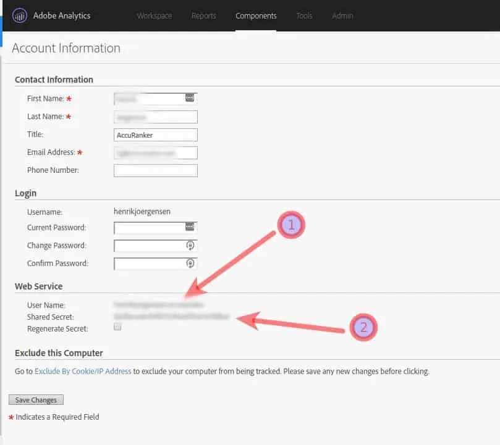The width and height of the screenshot is (500, 445).
Task: Click the numbered callout circle 1
Action: [x=290, y=225]
